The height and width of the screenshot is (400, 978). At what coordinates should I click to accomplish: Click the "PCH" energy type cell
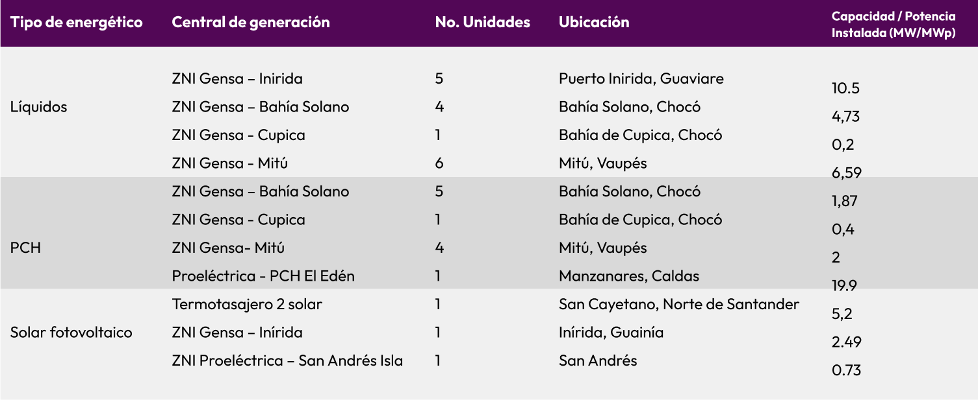(25, 248)
